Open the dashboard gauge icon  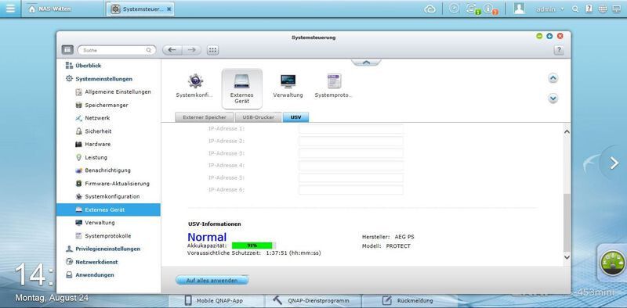[612, 263]
